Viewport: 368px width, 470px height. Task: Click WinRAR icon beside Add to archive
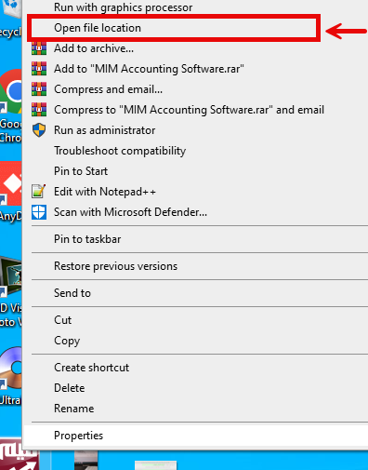[x=39, y=48]
